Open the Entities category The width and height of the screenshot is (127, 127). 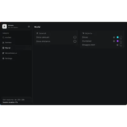[x=16, y=43]
